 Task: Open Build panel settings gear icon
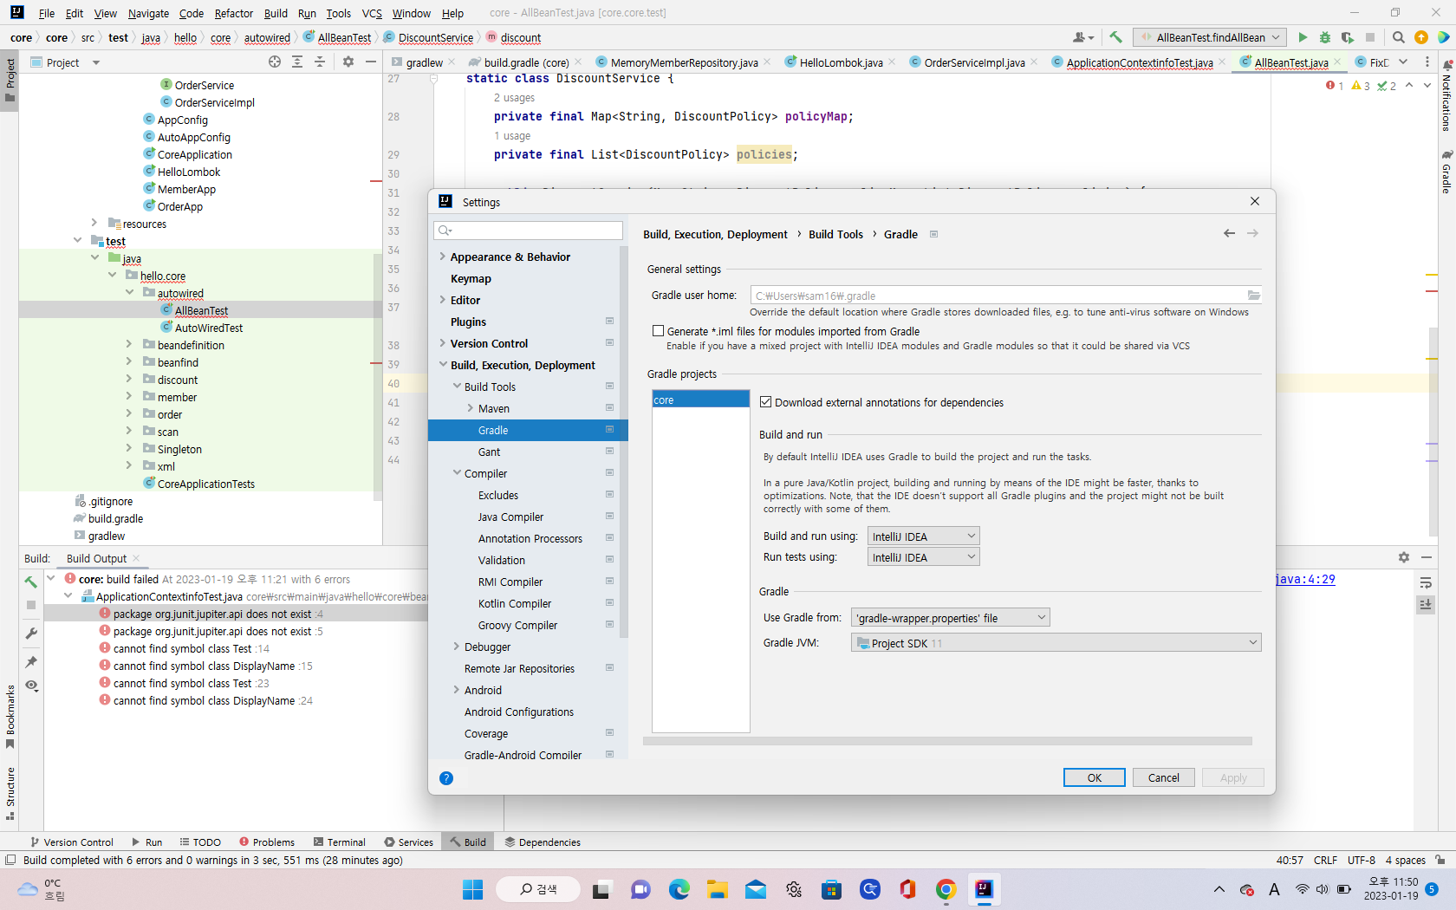(x=1404, y=557)
